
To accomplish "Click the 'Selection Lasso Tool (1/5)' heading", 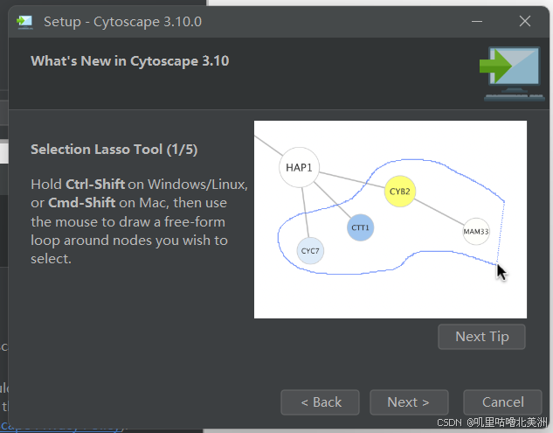I will point(114,150).
